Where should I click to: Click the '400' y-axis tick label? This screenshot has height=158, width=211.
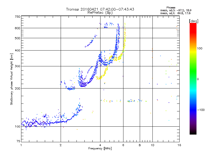coord(17,51)
